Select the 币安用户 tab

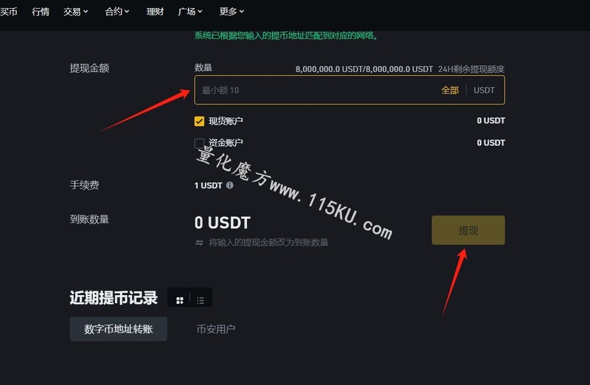tap(216, 329)
